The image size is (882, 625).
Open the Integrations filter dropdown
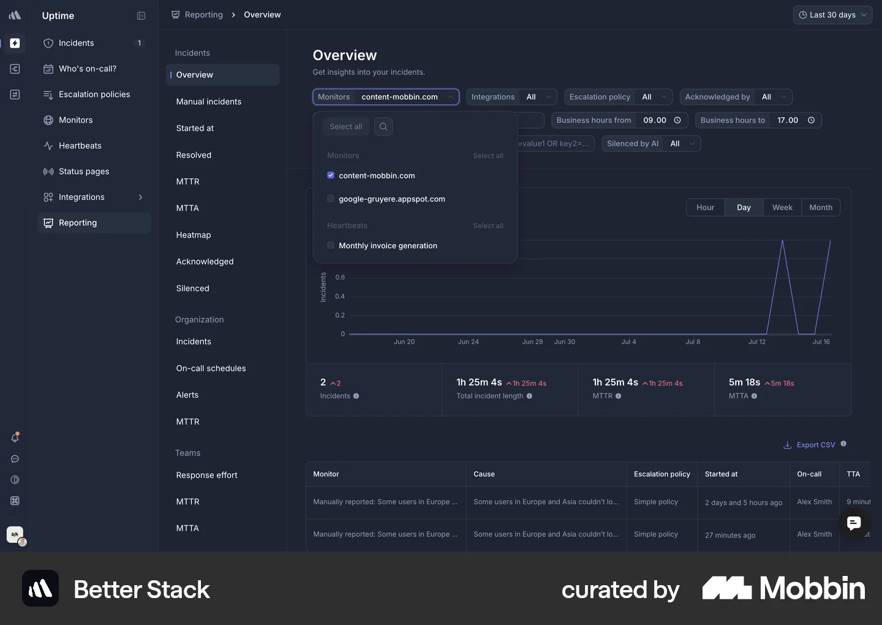tap(512, 97)
